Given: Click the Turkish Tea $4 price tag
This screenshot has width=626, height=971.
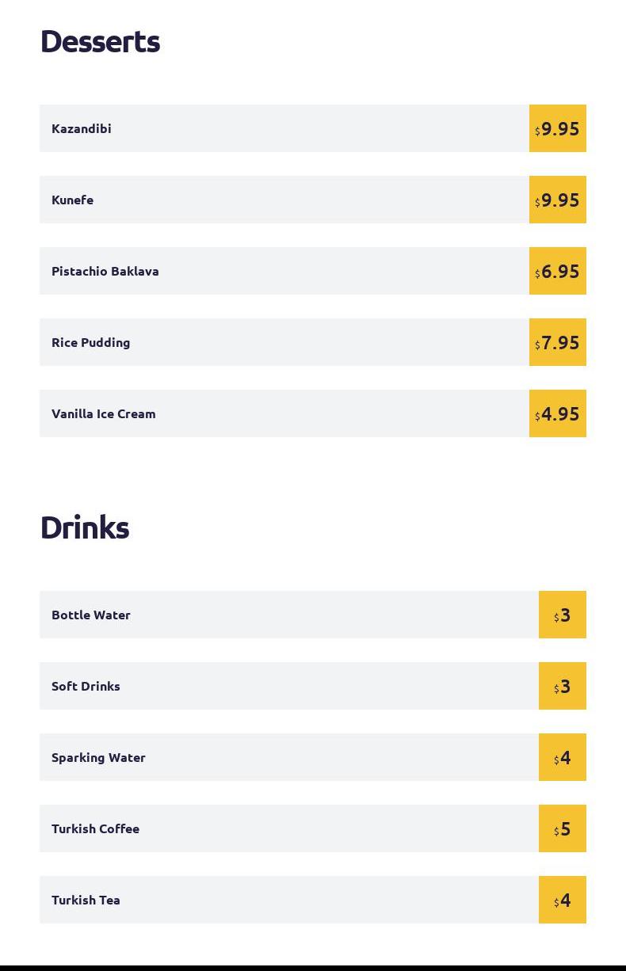Looking at the screenshot, I should (563, 900).
